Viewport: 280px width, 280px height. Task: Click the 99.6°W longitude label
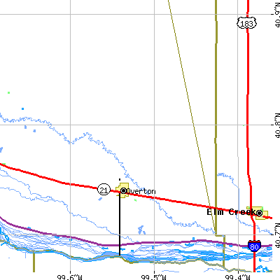69,277
